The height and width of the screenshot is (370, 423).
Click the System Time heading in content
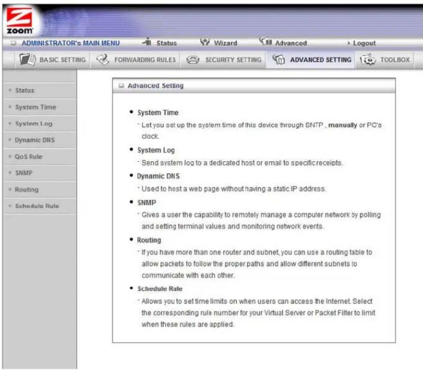click(x=158, y=113)
